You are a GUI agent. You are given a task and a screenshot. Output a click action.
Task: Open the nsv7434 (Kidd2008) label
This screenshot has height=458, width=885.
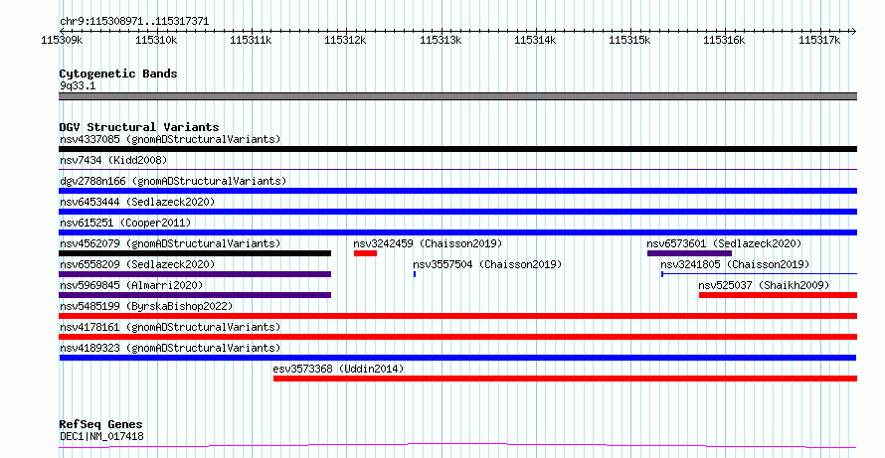[x=113, y=160]
